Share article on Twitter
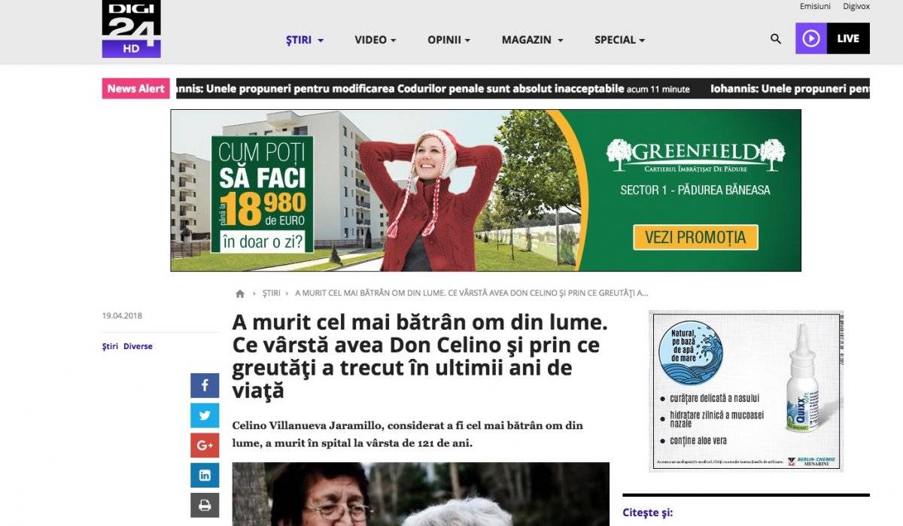The width and height of the screenshot is (903, 526). tap(205, 415)
